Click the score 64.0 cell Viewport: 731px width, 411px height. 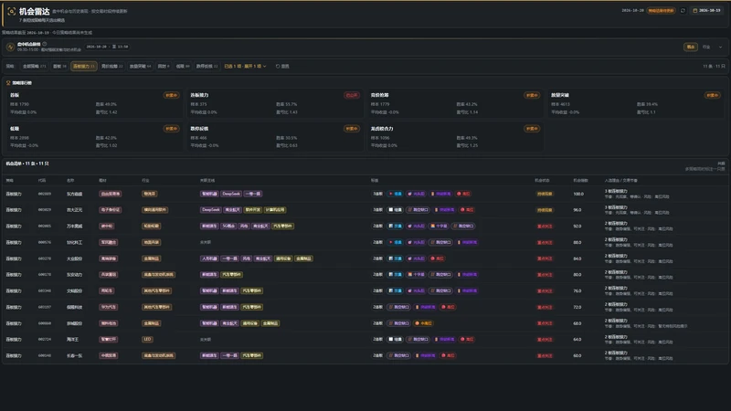tap(577, 339)
